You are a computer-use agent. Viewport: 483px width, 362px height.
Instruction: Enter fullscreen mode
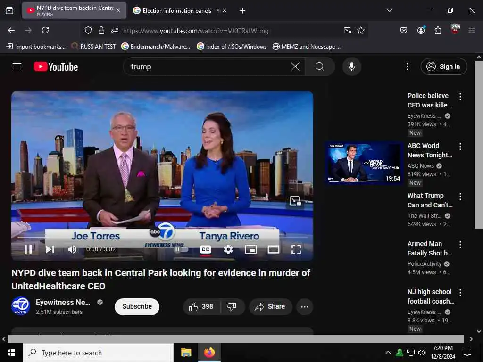296,249
